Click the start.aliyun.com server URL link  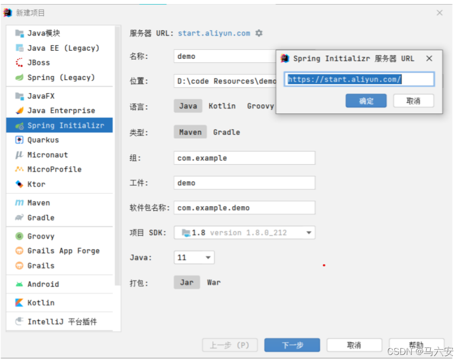click(214, 33)
